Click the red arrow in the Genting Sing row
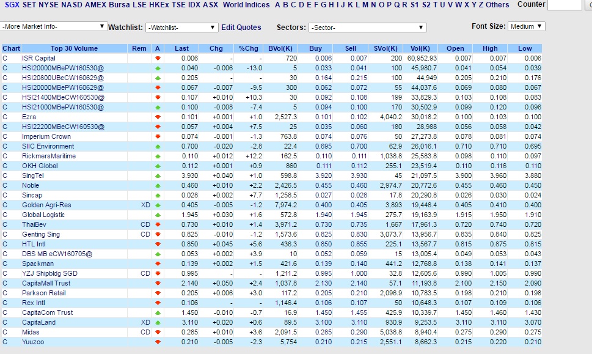The height and width of the screenshot is (354, 592). coord(158,235)
